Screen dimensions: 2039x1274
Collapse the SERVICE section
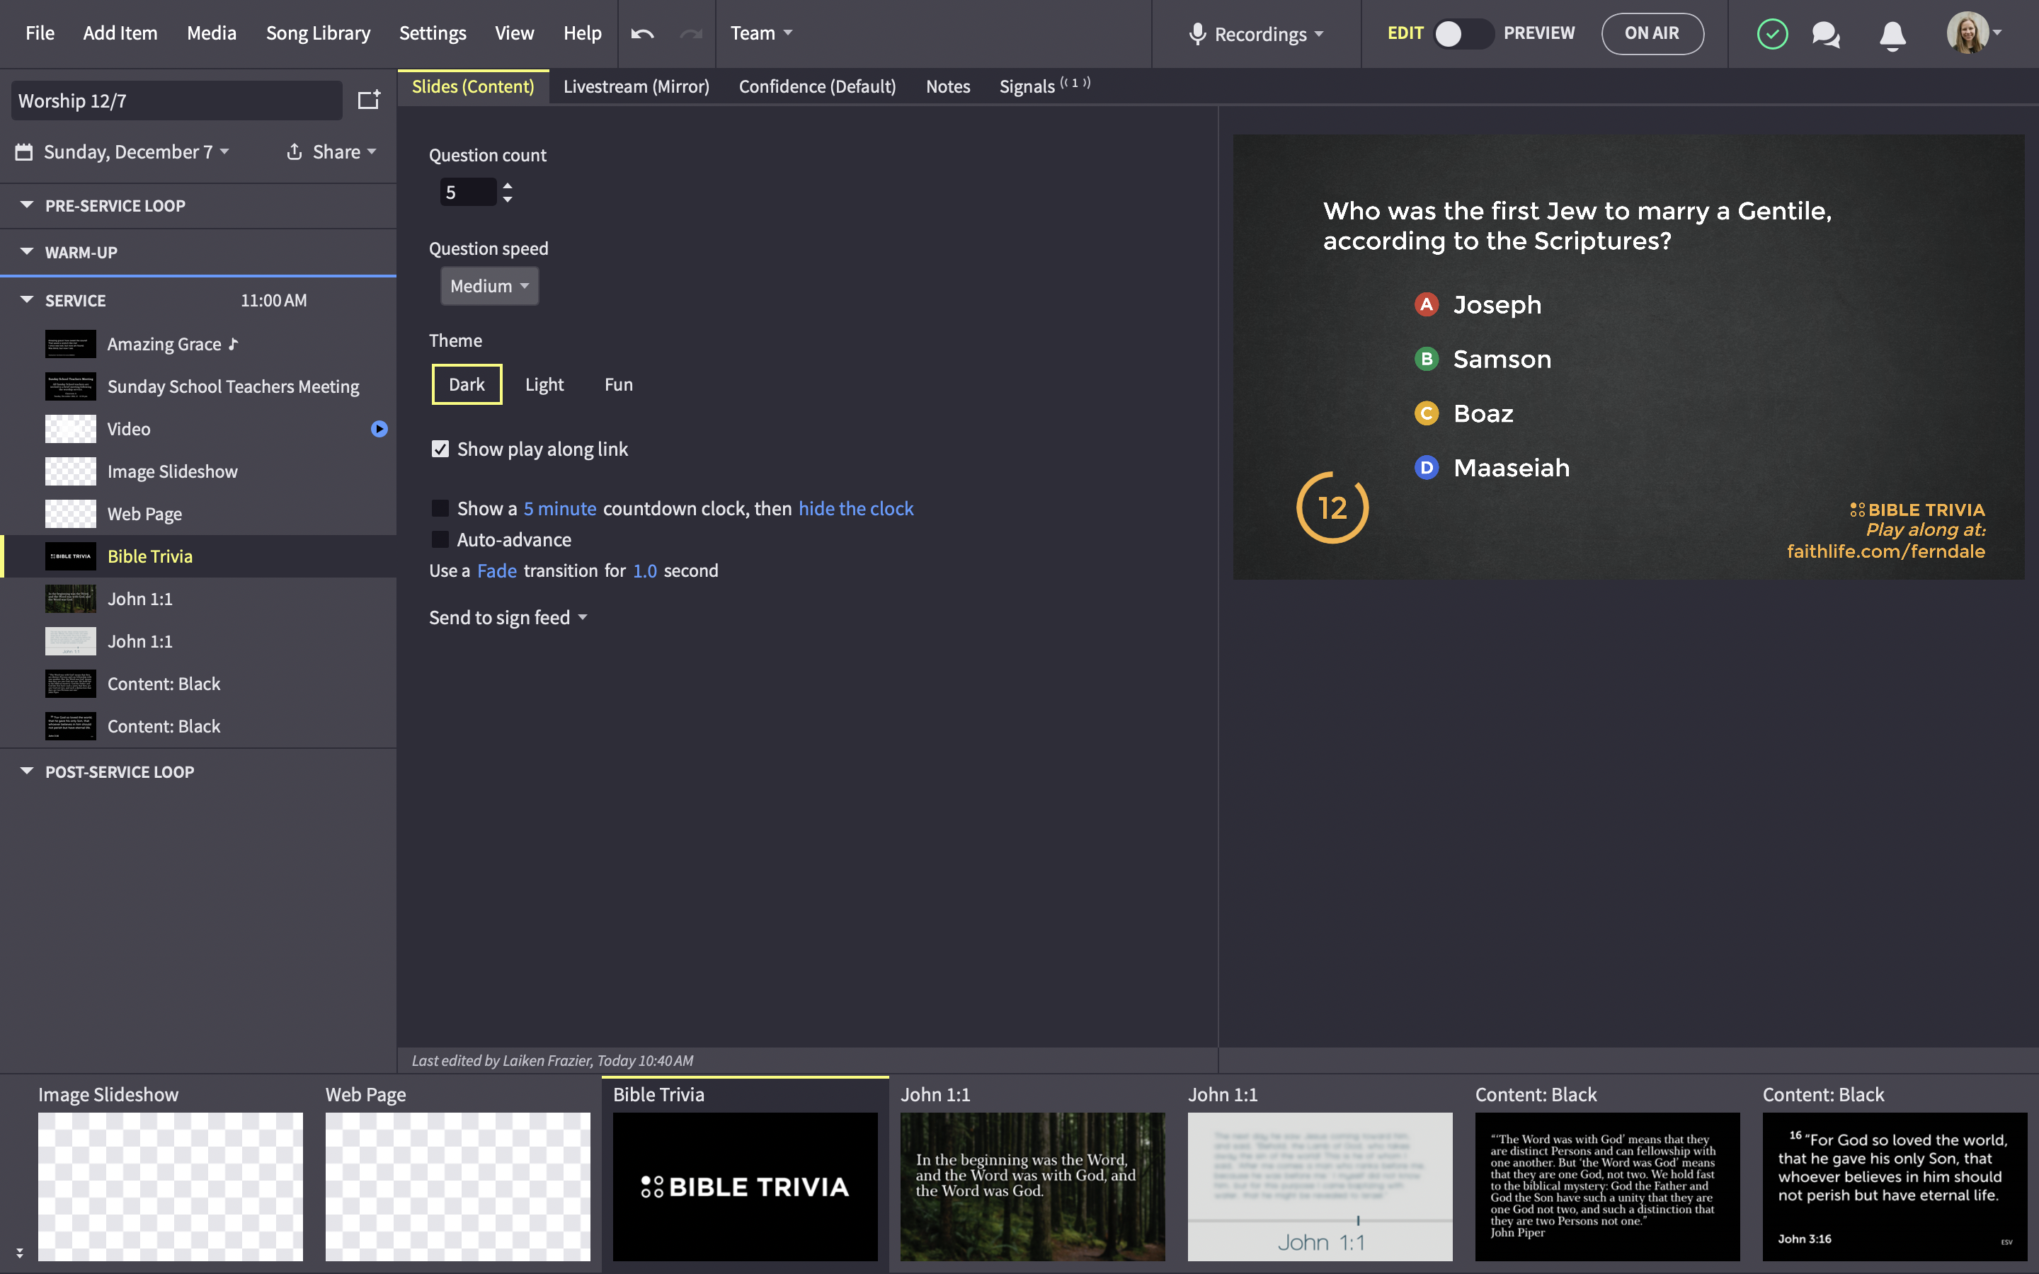27,299
